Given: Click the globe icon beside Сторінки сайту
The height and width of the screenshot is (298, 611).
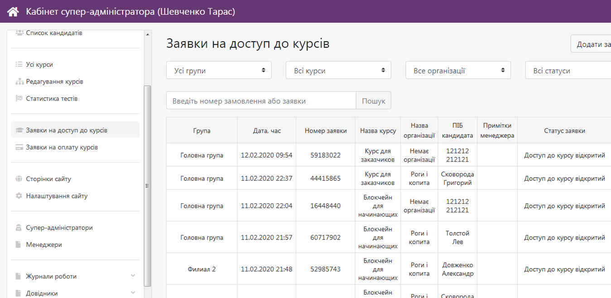Looking at the screenshot, I should coord(19,179).
